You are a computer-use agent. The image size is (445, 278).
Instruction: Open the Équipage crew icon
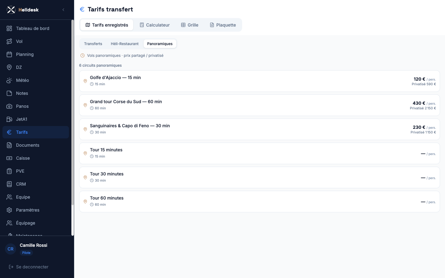9,223
